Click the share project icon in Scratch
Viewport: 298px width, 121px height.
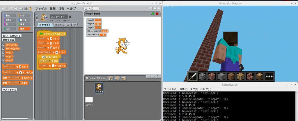(x=30, y=9)
